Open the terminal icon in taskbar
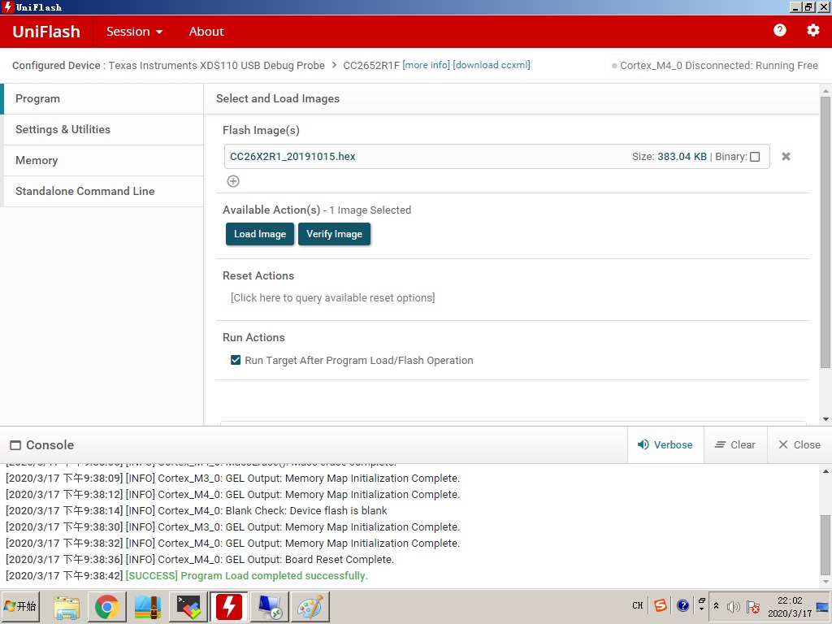The width and height of the screenshot is (832, 624). coord(188,607)
